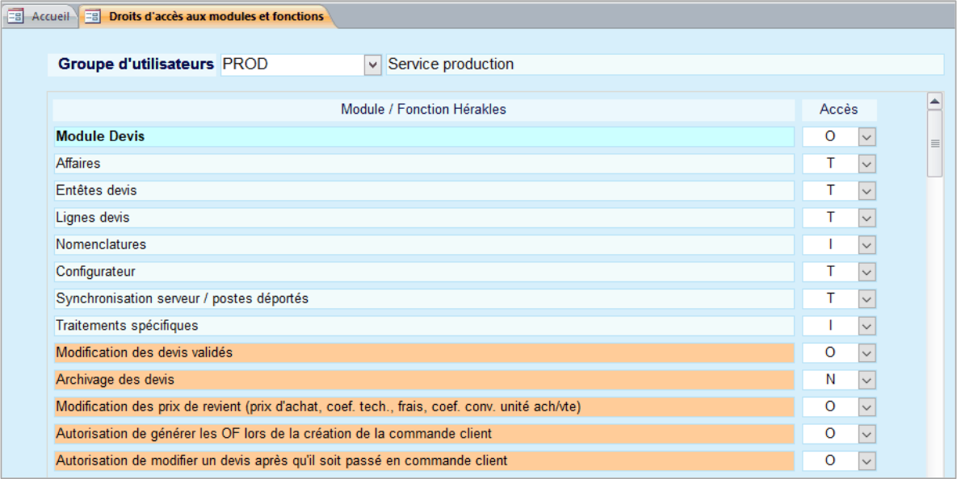Open the Groupe d'utilisateurs dropdown

pyautogui.click(x=372, y=65)
